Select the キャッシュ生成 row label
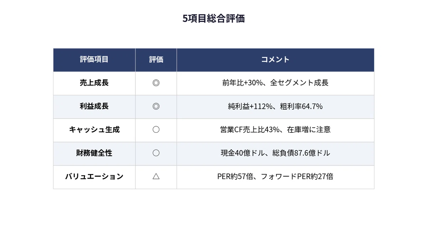The image size is (427, 237). 94,130
